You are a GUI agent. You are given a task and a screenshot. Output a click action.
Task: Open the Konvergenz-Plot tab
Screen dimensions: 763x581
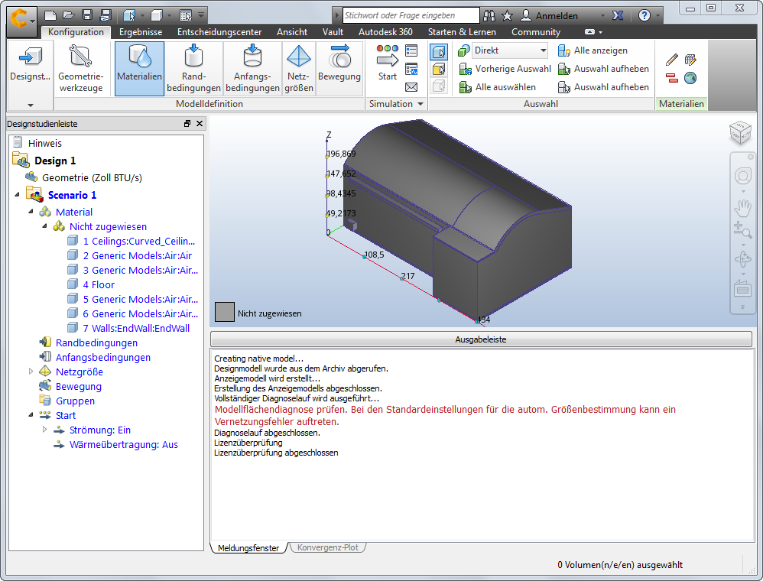(x=328, y=547)
